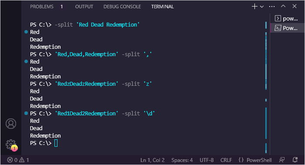Screen dimensions: 305x165
Task: Select the second Pow... terminal instance
Action: click(286, 28)
